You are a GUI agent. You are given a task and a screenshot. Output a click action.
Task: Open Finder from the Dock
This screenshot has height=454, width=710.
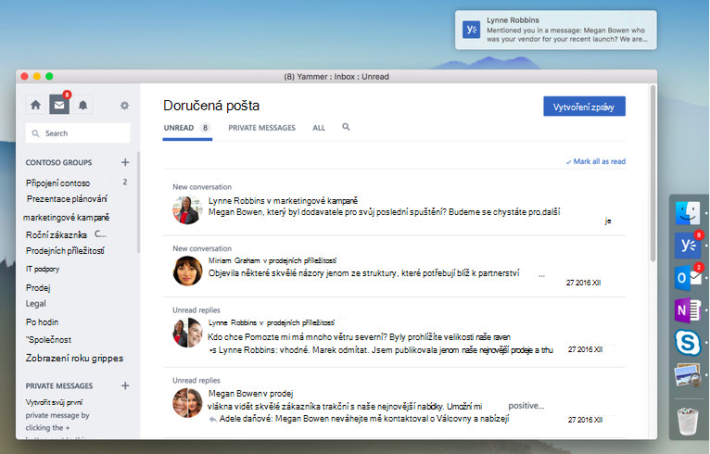[x=688, y=213]
